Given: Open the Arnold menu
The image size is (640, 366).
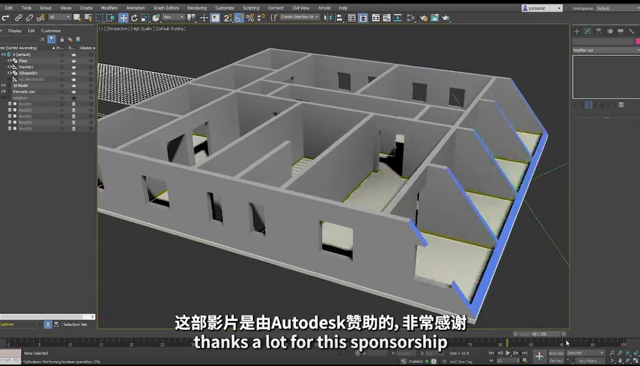Looking at the screenshot, I should coord(324,8).
